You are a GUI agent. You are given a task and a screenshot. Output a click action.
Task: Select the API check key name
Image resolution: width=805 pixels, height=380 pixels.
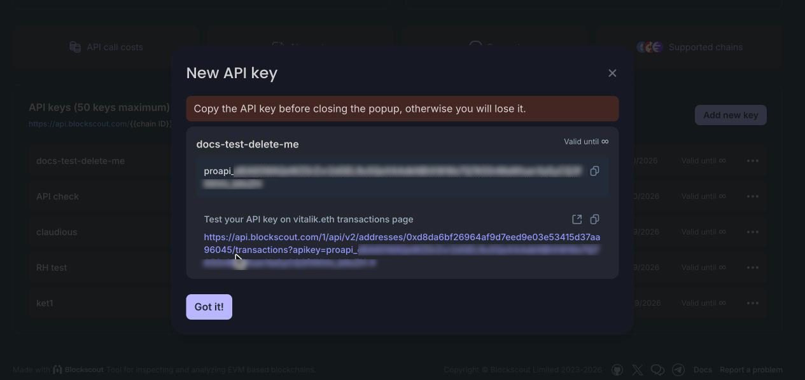[x=57, y=196]
